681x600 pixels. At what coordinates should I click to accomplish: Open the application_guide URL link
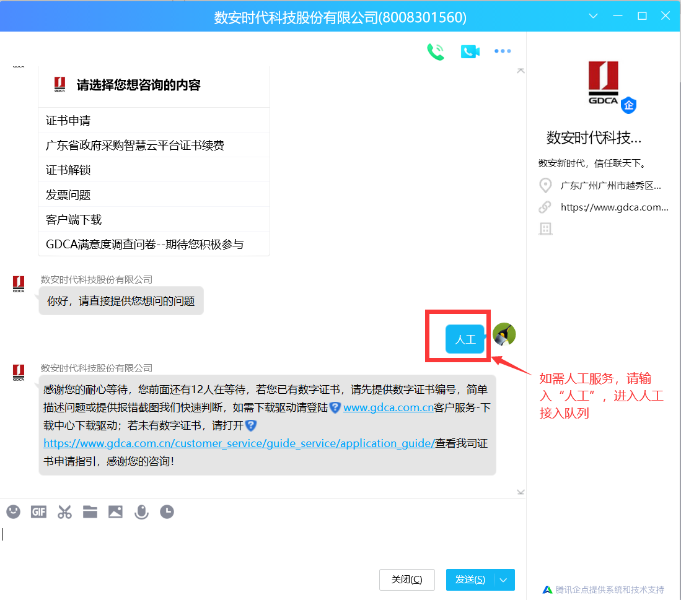(x=239, y=443)
